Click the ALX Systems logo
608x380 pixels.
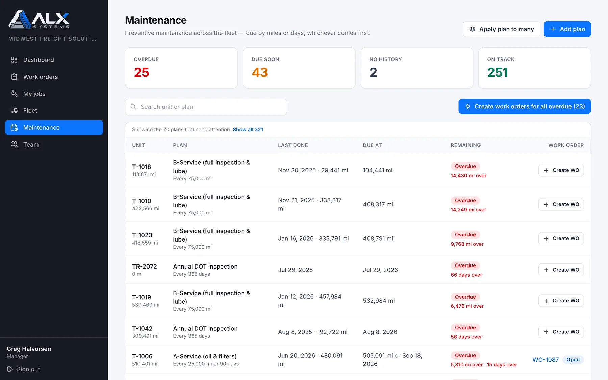click(39, 19)
